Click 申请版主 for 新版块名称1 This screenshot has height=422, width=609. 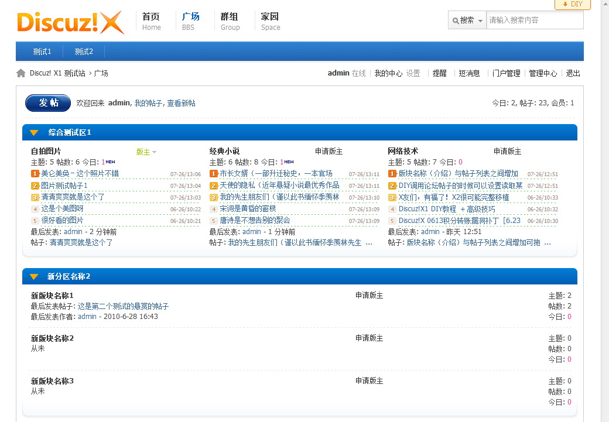[x=369, y=296]
